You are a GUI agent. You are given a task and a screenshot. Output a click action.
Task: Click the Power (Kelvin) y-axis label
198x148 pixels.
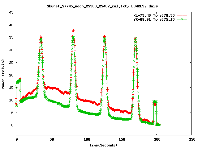[3, 74]
